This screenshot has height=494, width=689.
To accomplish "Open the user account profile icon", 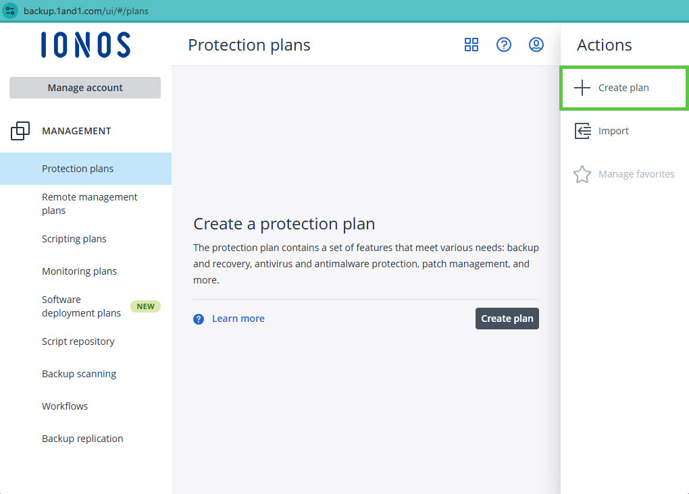I will click(536, 45).
